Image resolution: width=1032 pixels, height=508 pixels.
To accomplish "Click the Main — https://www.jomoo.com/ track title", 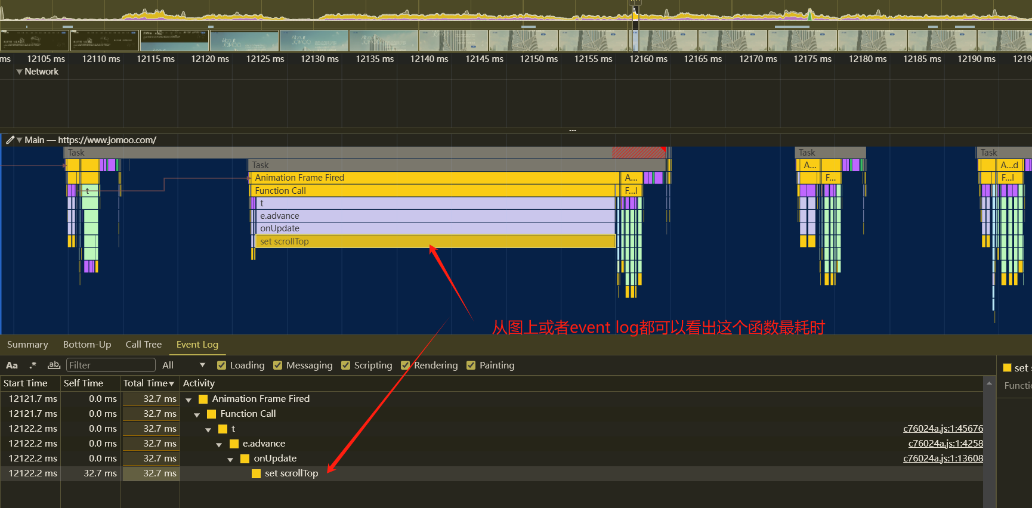I will click(x=91, y=140).
